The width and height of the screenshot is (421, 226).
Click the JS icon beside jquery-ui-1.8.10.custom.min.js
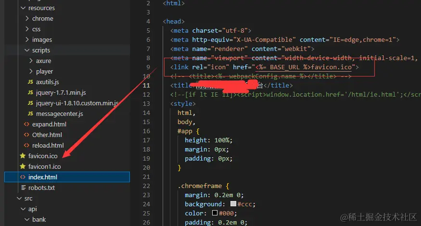[x=31, y=103]
